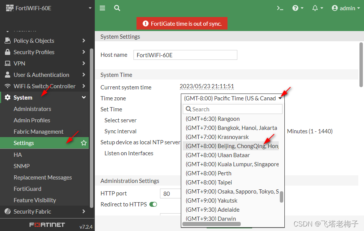
Task: Open the HA page
Action: click(18, 155)
